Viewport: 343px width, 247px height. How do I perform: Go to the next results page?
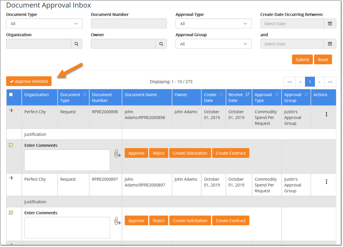click(x=319, y=82)
